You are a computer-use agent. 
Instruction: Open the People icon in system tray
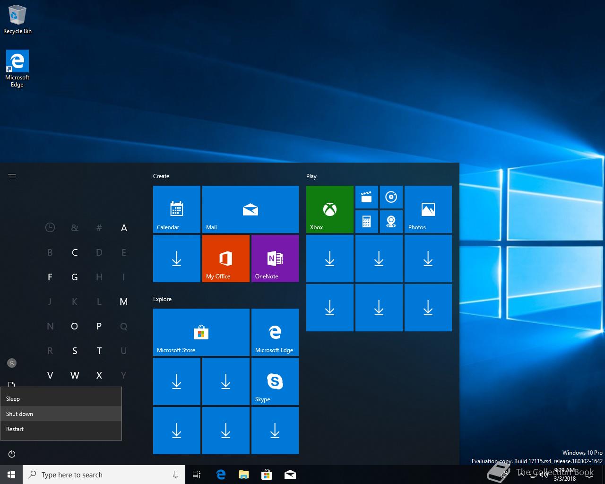coord(504,475)
